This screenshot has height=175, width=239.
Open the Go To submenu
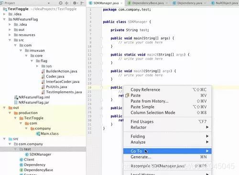(x=167, y=151)
